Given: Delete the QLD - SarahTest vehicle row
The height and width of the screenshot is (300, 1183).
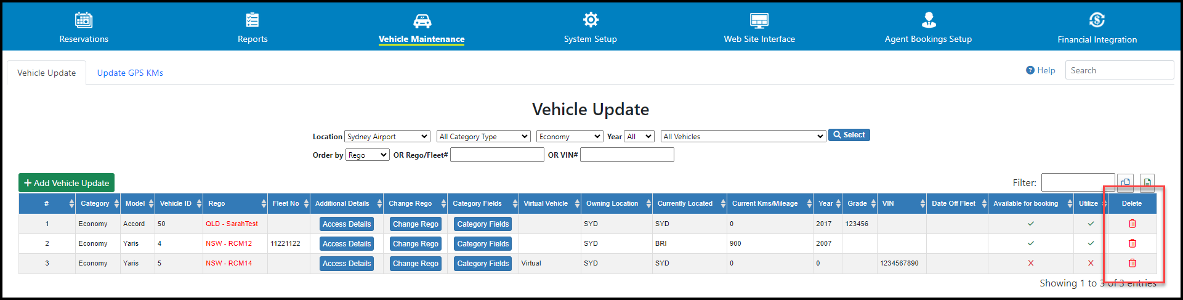Looking at the screenshot, I should pyautogui.click(x=1132, y=224).
